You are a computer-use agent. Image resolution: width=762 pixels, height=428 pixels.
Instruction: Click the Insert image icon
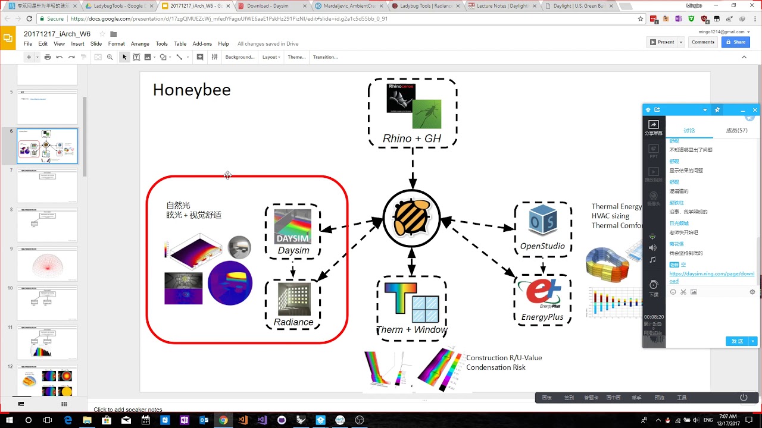tap(147, 57)
